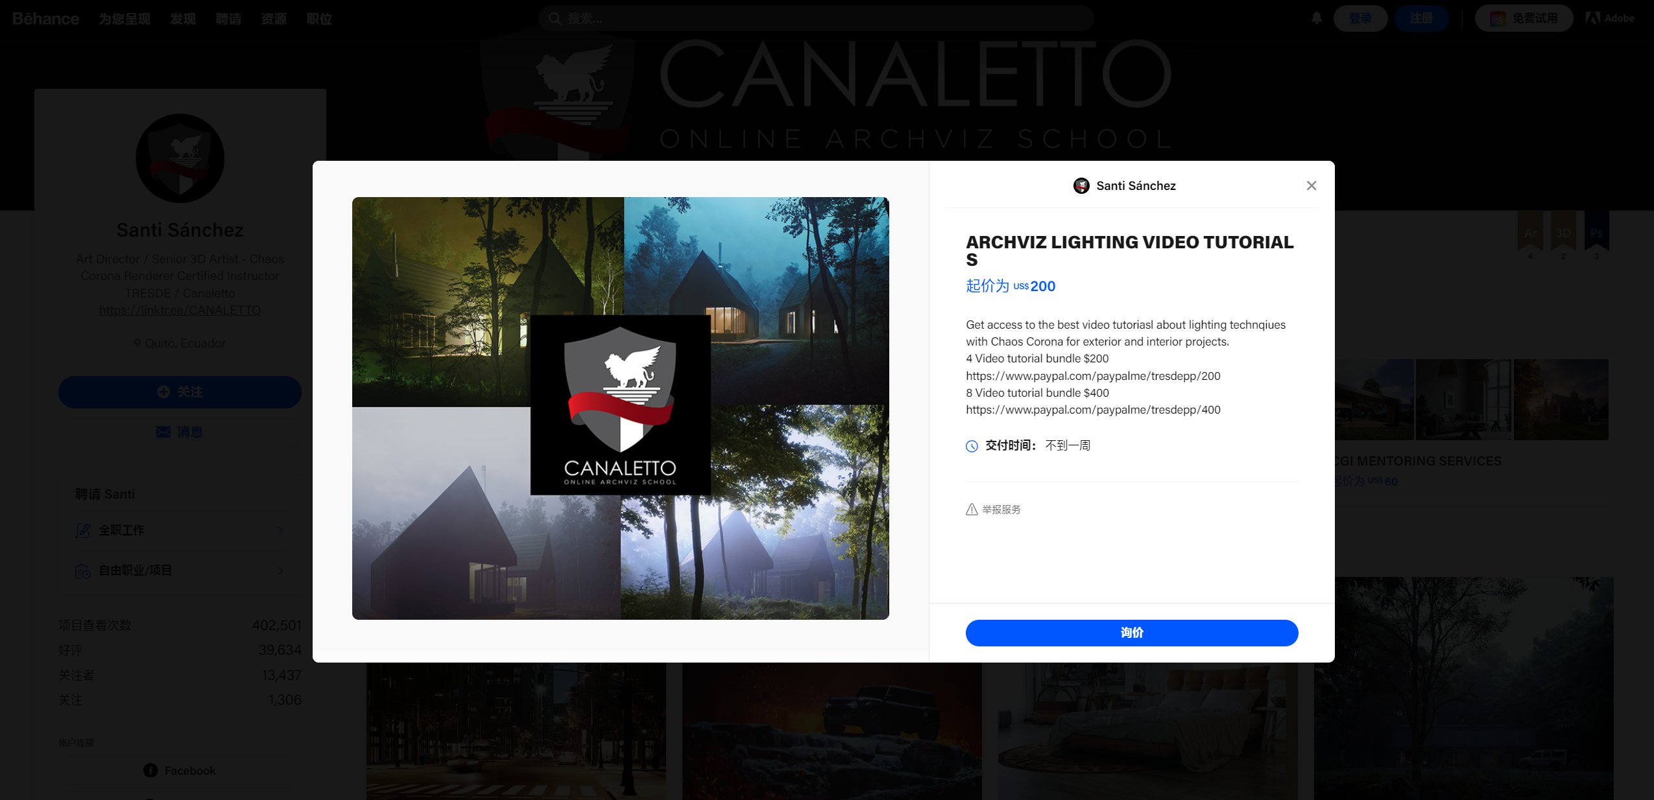The width and height of the screenshot is (1654, 800).
Task: Open the dark forest project thumbnail
Action: tap(1464, 688)
